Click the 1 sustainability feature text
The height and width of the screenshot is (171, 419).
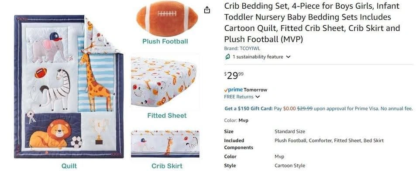[x=258, y=57]
